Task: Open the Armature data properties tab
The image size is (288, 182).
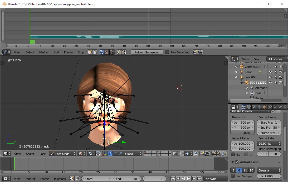Action: [275, 107]
